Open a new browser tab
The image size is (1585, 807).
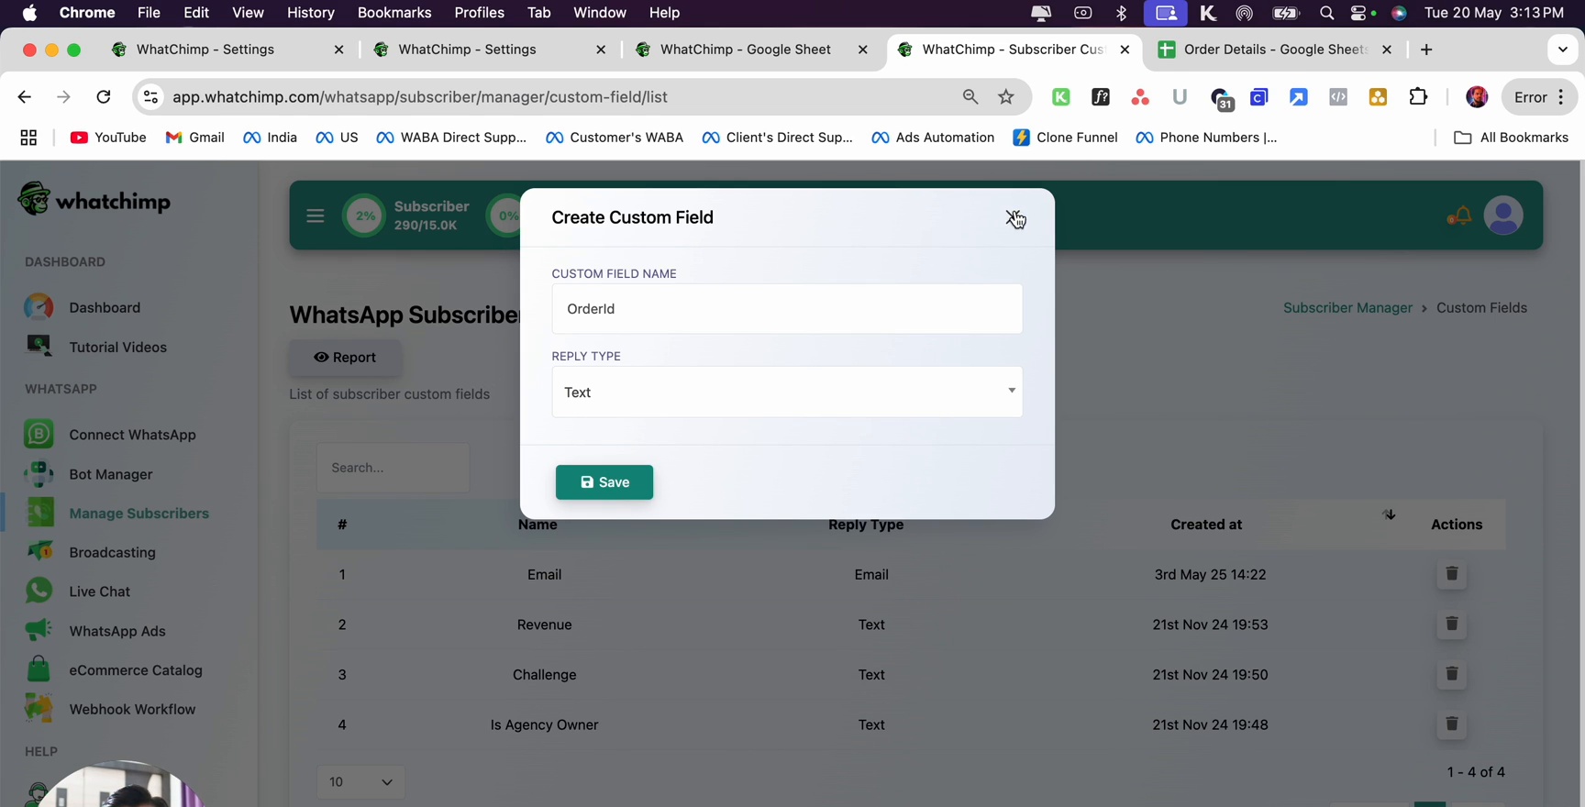1426,50
